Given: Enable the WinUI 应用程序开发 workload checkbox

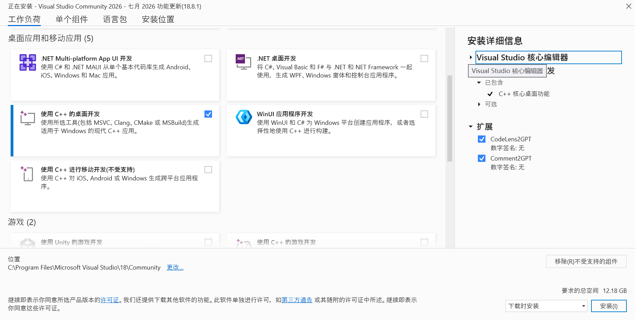Looking at the screenshot, I should pos(424,114).
